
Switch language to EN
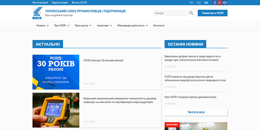(191, 3)
